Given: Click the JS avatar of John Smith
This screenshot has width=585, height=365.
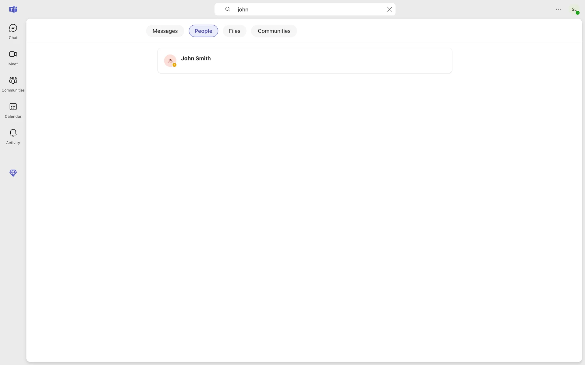Looking at the screenshot, I should (x=170, y=60).
